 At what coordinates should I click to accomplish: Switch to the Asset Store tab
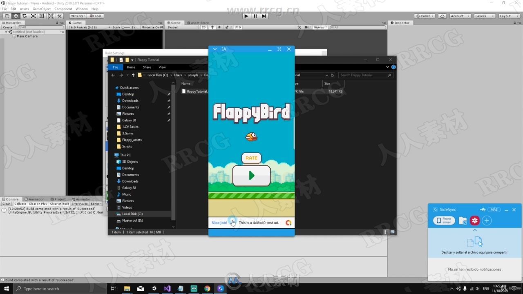pyautogui.click(x=198, y=23)
